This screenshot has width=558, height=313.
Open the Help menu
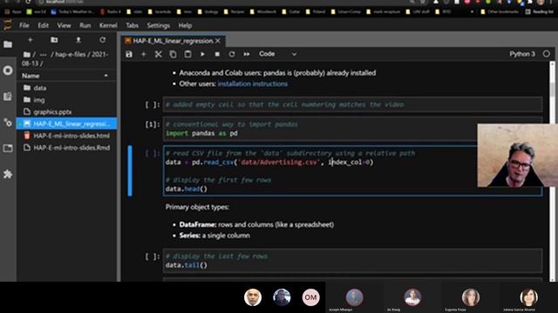[x=185, y=25]
